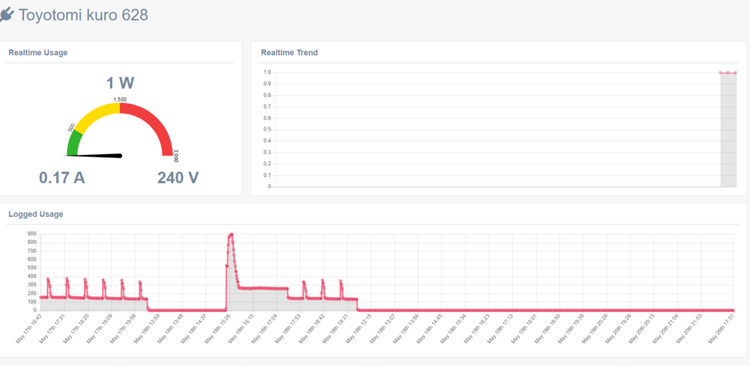Viewport: 750px width, 366px height.
Task: Click the Realtime Trend panel heading
Action: coord(289,53)
